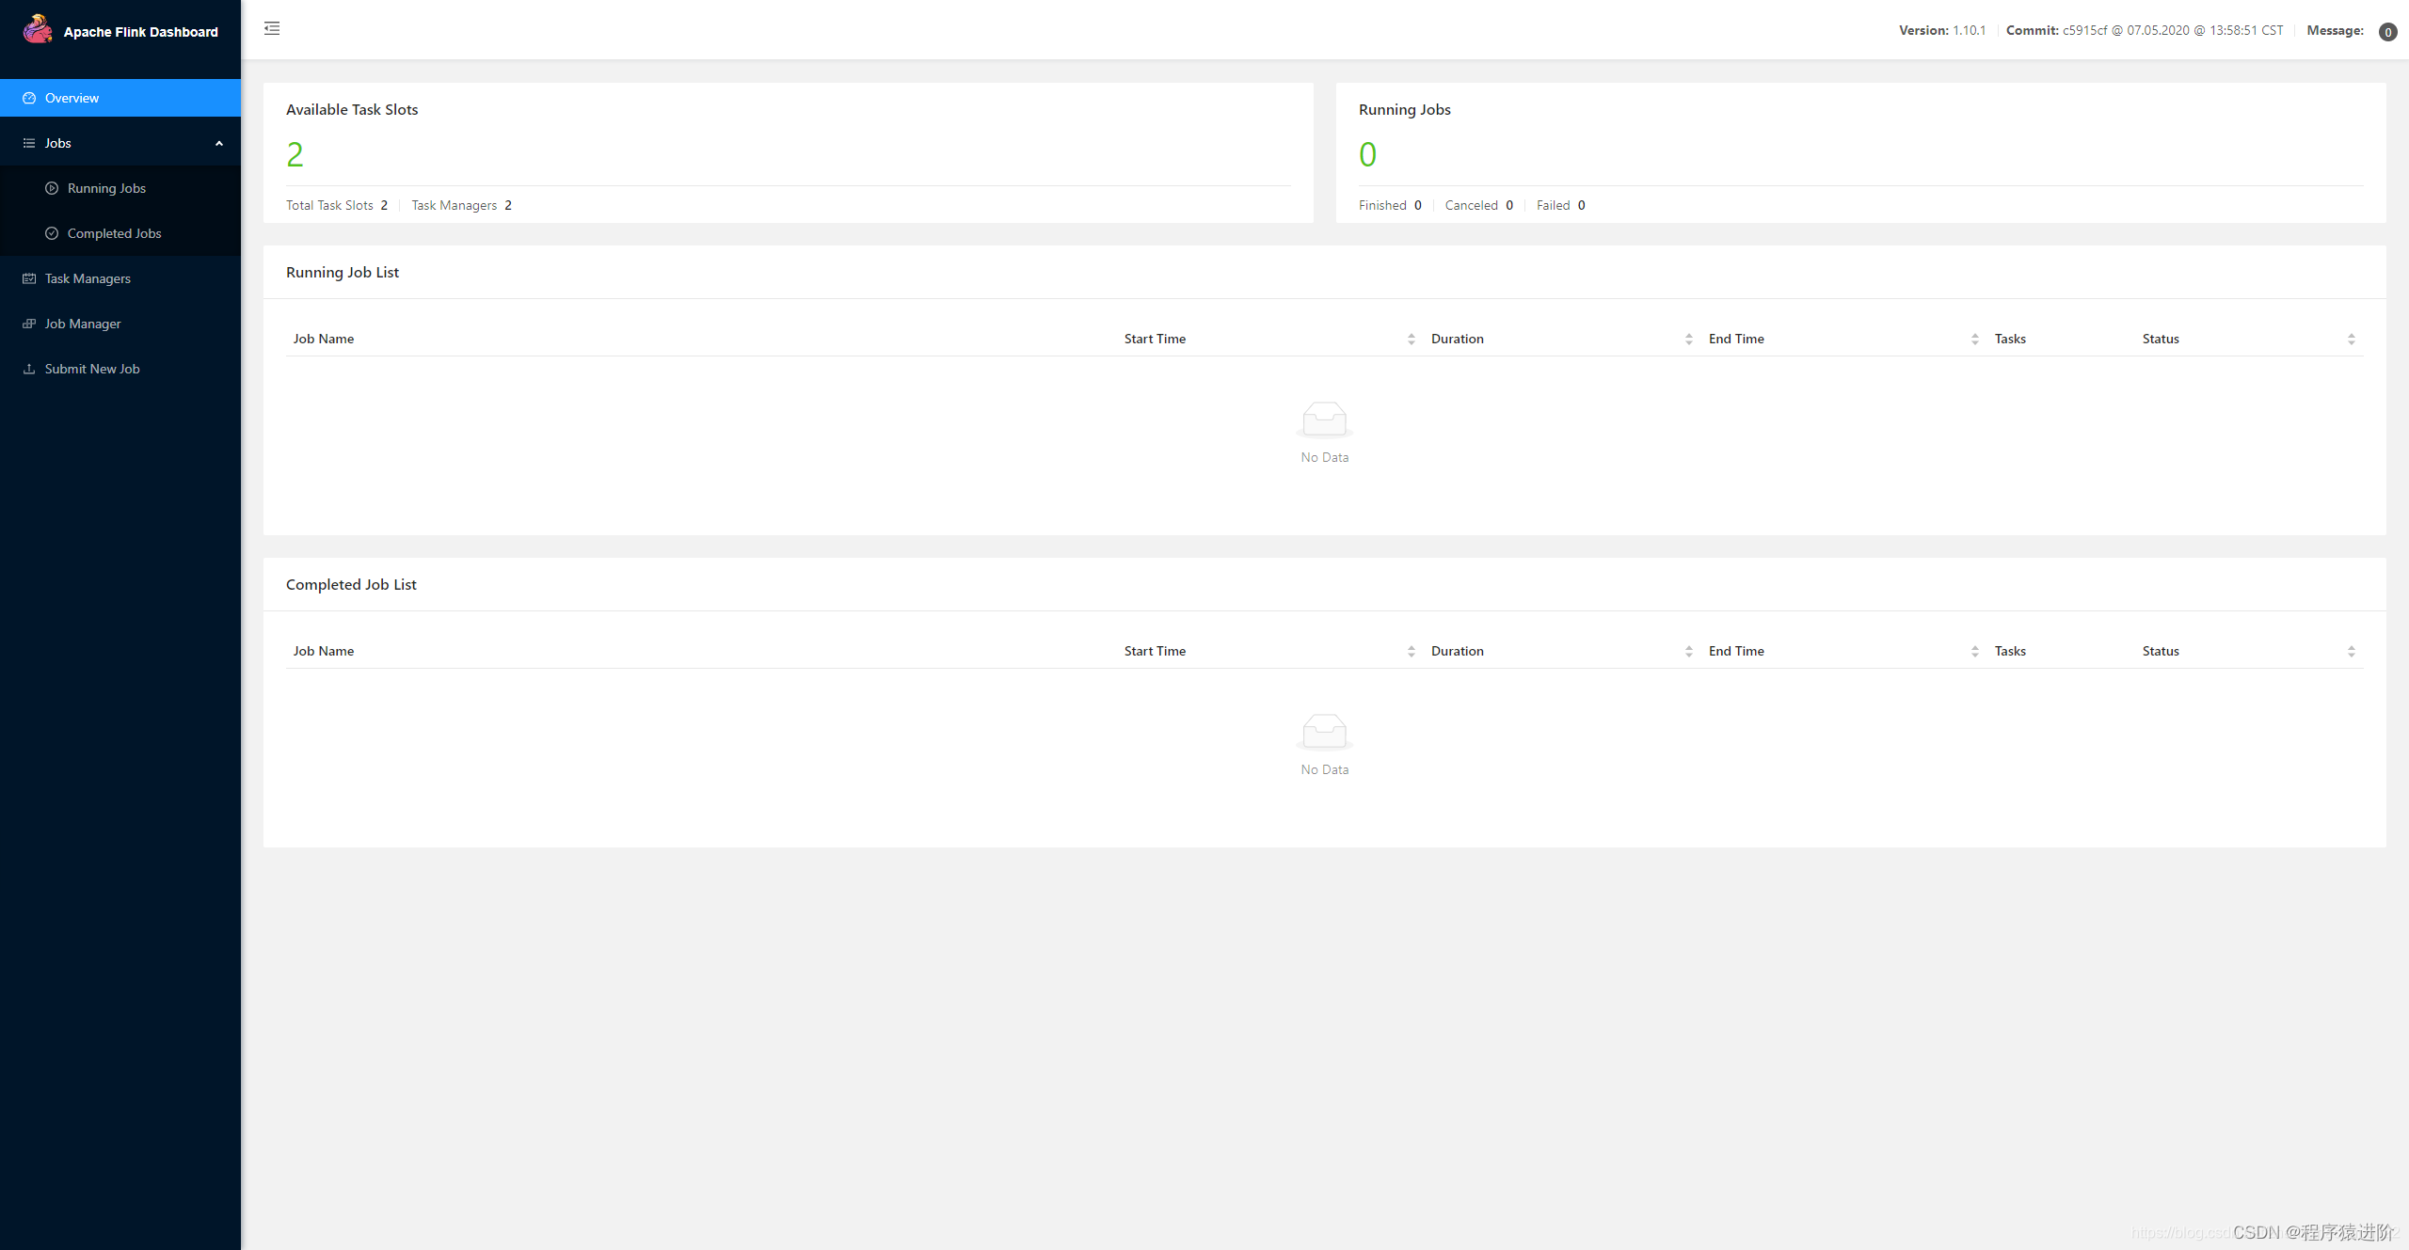The image size is (2409, 1250).
Task: Select Completed Jobs from sidebar menu
Action: coord(113,234)
